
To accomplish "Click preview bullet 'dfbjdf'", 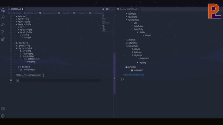I will 148,35.
